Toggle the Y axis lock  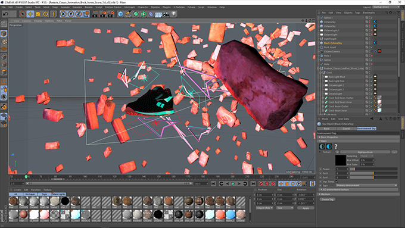point(71,14)
